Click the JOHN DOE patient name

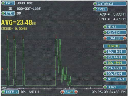tap(25, 3)
